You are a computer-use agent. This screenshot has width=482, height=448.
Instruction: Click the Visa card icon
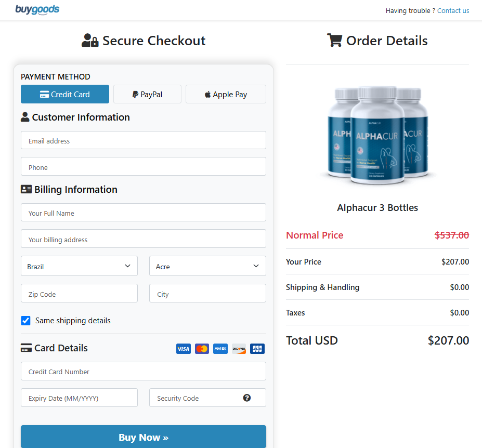pyautogui.click(x=184, y=349)
